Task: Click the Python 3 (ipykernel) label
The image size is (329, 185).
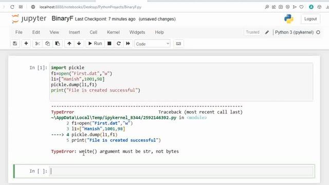Action: point(294,32)
